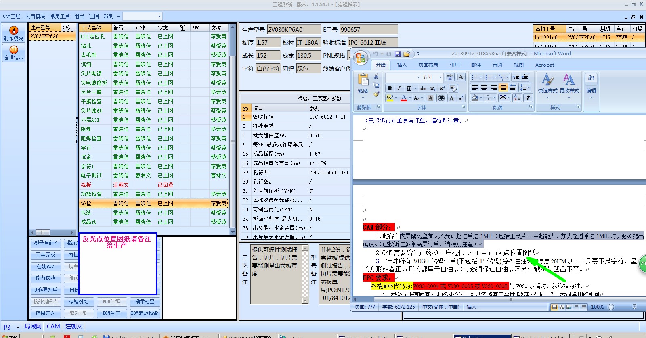The height and width of the screenshot is (338, 646).
Task: Switch to Full Screen Reading view in Word's status bar
Action: click(x=562, y=307)
